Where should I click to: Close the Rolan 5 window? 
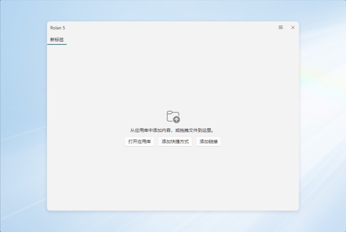click(x=292, y=28)
